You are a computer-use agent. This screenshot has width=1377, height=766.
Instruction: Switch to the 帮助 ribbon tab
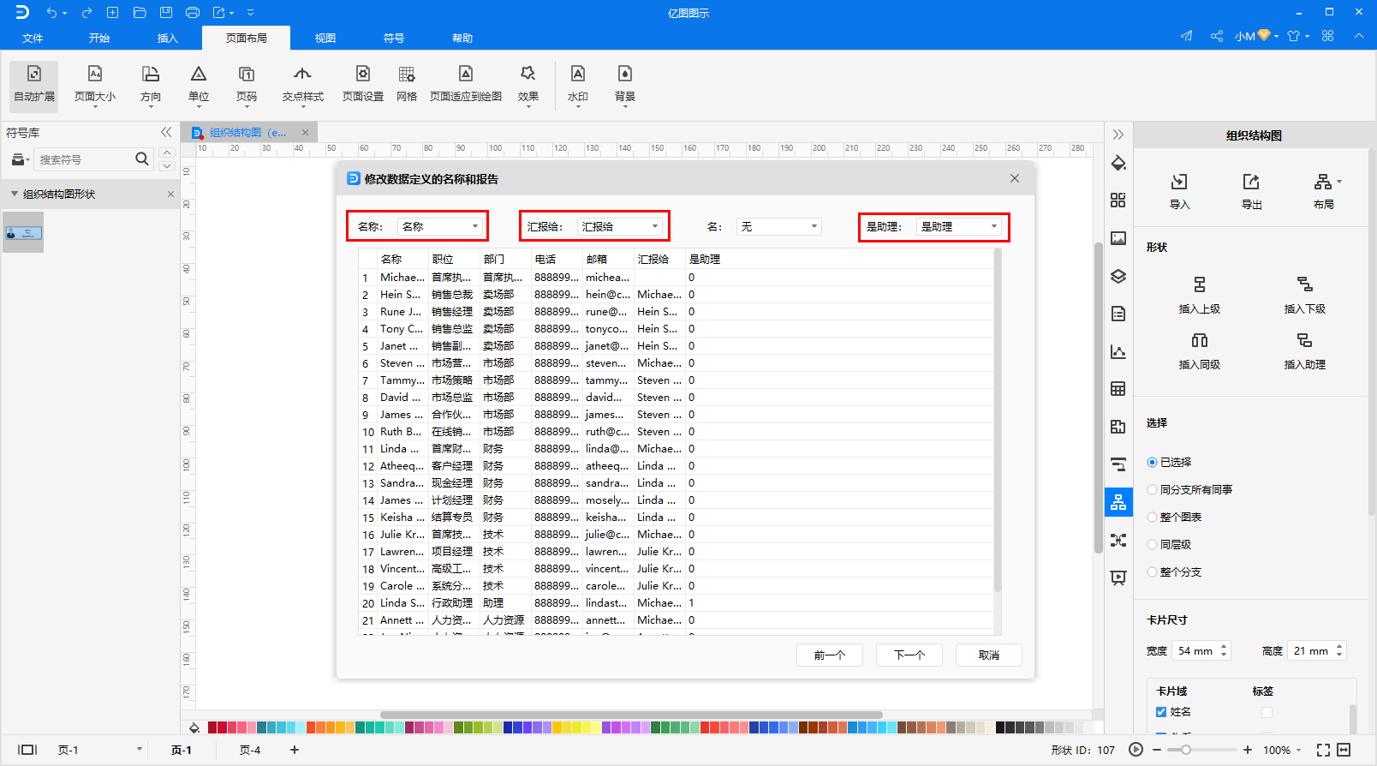click(x=462, y=38)
